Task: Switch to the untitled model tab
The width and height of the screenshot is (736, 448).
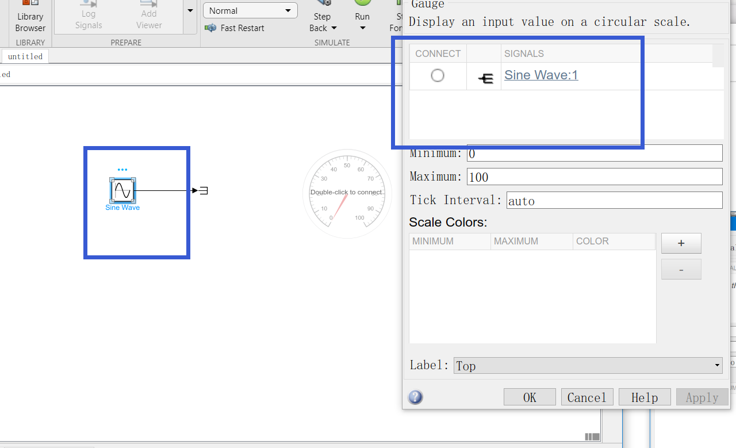Action: coord(25,56)
